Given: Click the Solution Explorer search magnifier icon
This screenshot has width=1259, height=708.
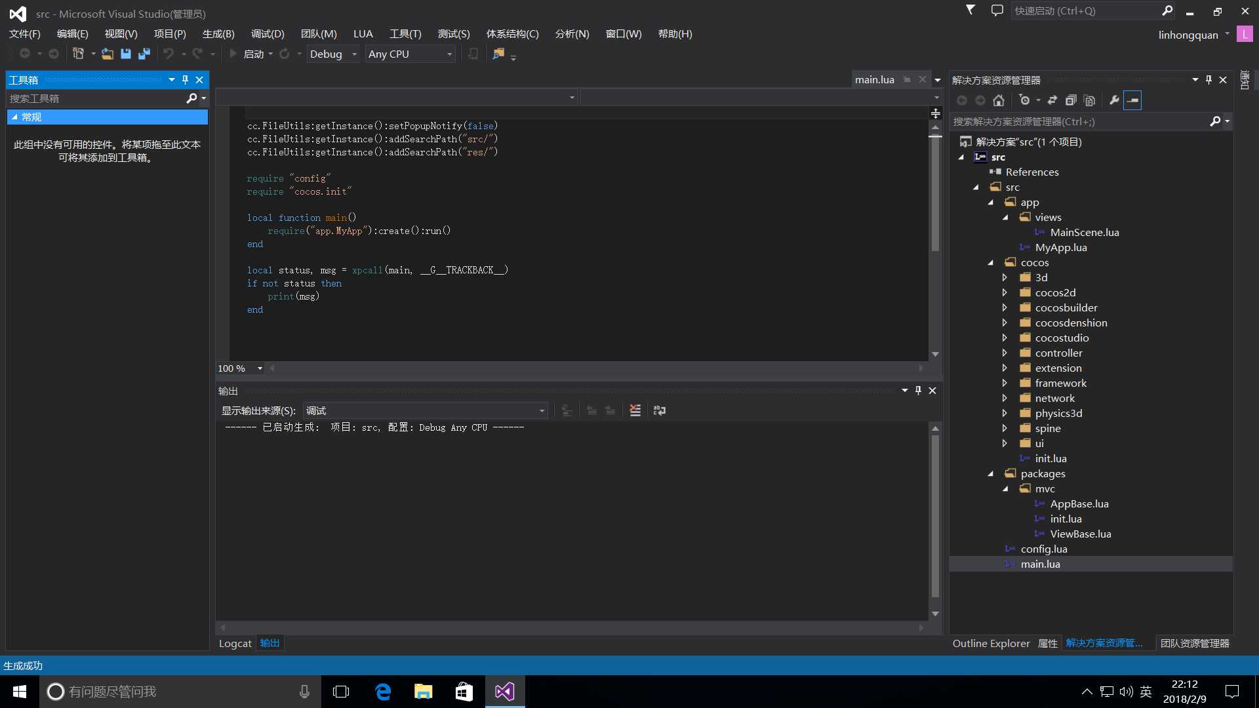Looking at the screenshot, I should pos(1215,121).
